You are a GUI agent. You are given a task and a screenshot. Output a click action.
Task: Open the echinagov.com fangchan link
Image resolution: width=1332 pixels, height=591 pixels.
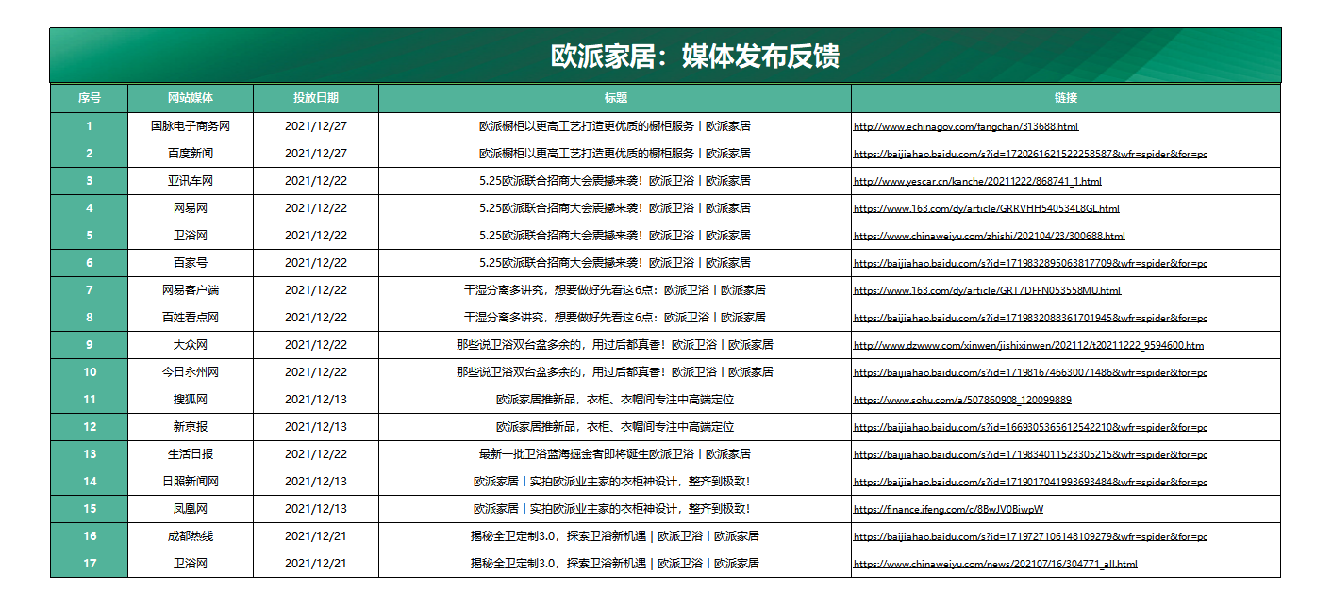pos(965,126)
